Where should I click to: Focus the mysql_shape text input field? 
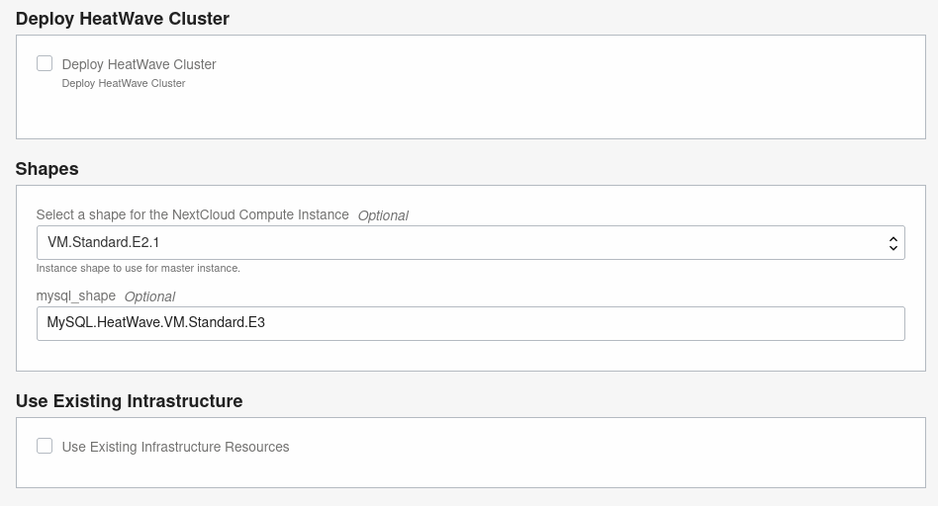tap(470, 323)
